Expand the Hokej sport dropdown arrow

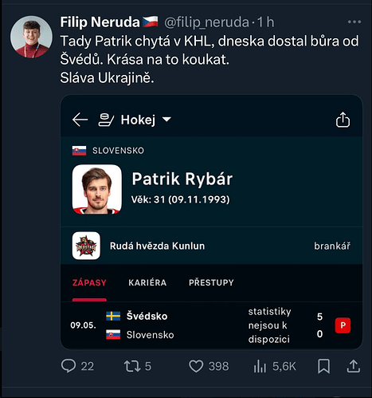coord(166,120)
